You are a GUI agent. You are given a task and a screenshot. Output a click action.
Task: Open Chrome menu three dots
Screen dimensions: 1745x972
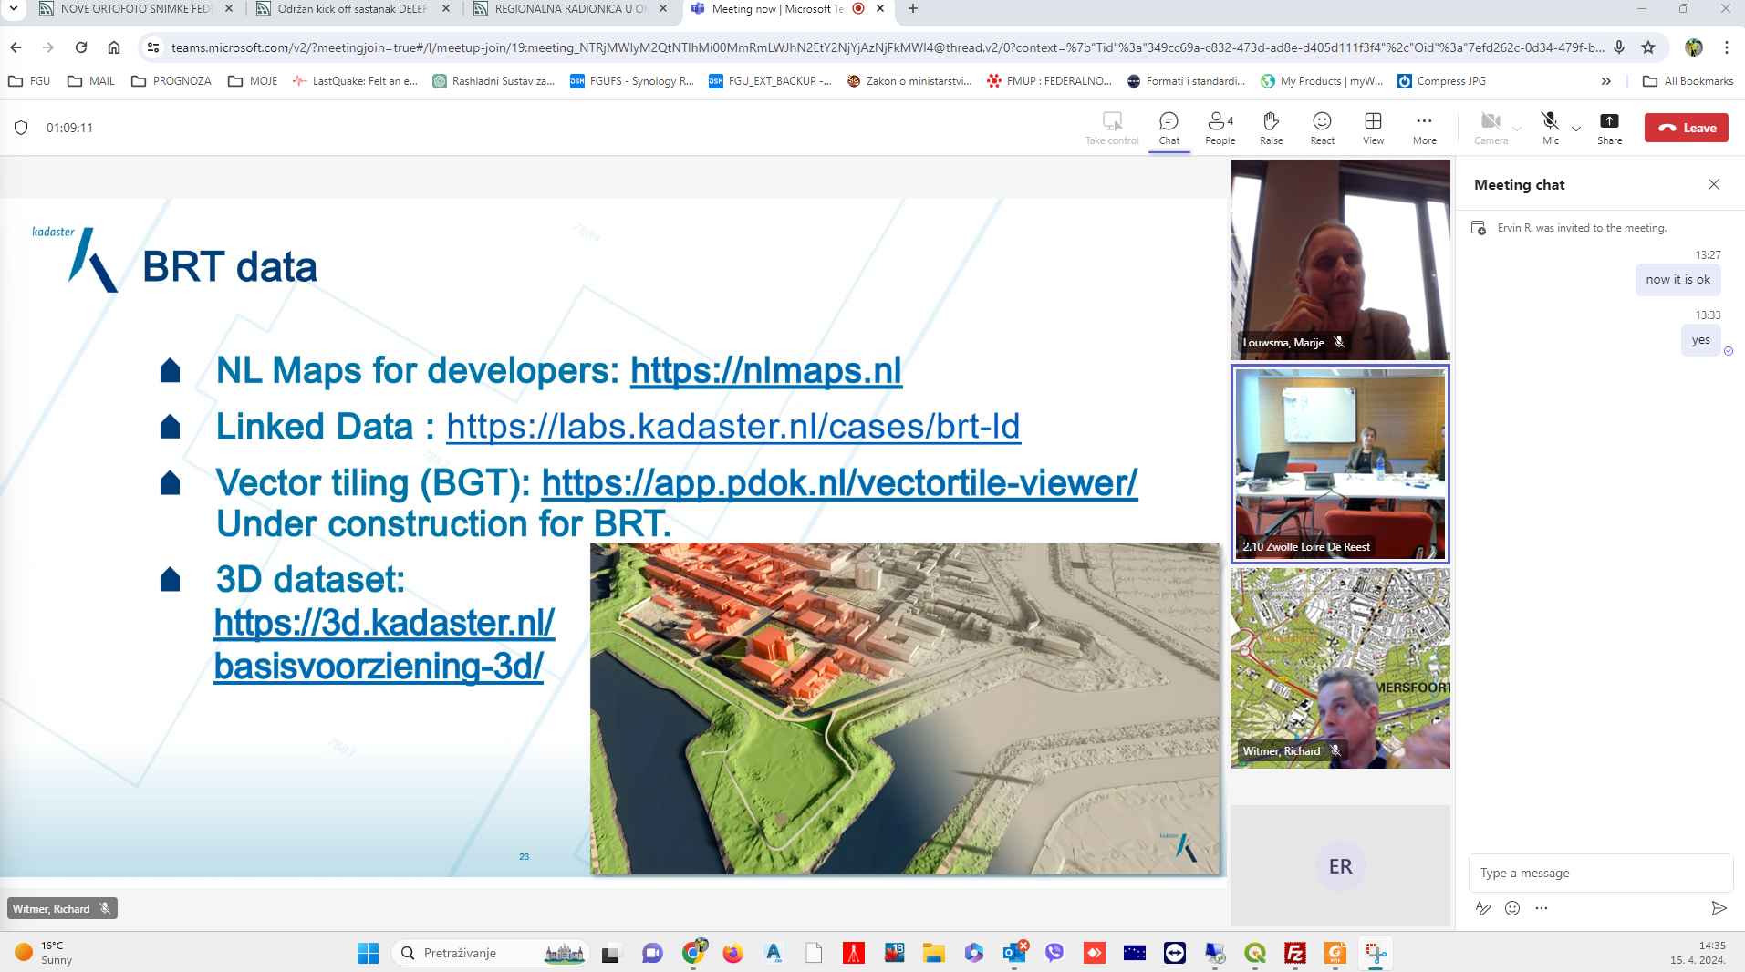pyautogui.click(x=1726, y=47)
